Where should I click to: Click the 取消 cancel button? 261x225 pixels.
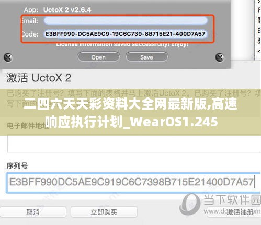click(33, 212)
